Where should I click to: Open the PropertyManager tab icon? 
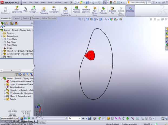[x=7, y=23]
